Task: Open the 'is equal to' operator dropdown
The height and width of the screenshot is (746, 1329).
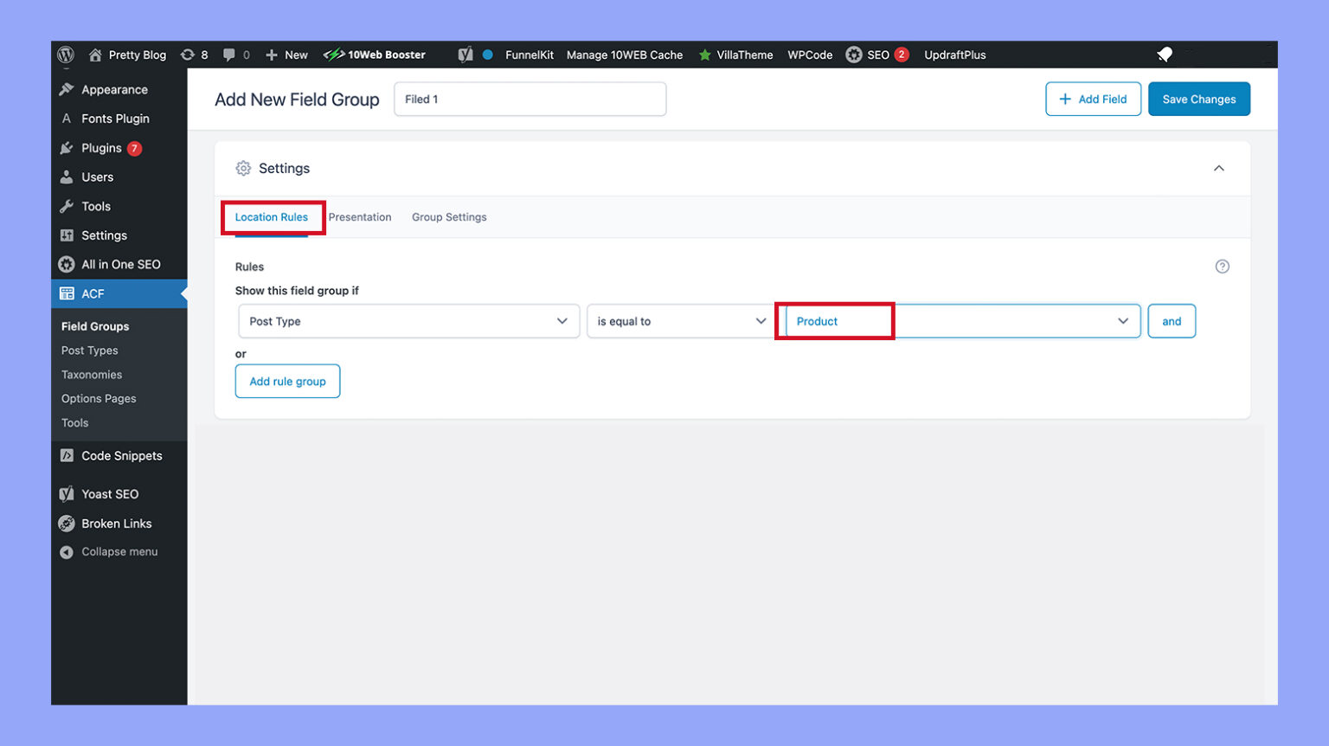Action: tap(679, 321)
